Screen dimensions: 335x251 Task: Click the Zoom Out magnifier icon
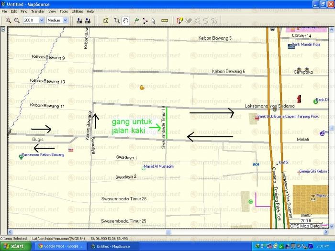[x=17, y=21]
